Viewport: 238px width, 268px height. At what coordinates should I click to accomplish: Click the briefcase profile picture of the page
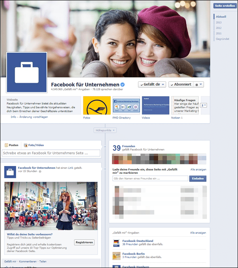click(26, 72)
